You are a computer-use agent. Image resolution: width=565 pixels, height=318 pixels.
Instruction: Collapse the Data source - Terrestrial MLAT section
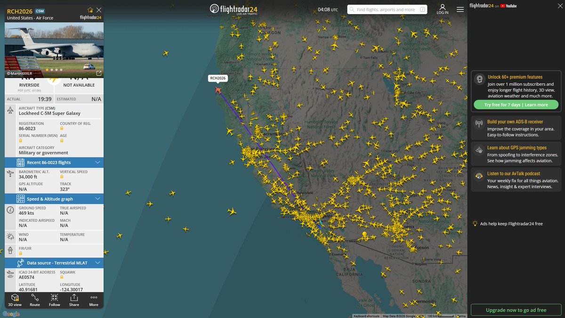point(98,262)
